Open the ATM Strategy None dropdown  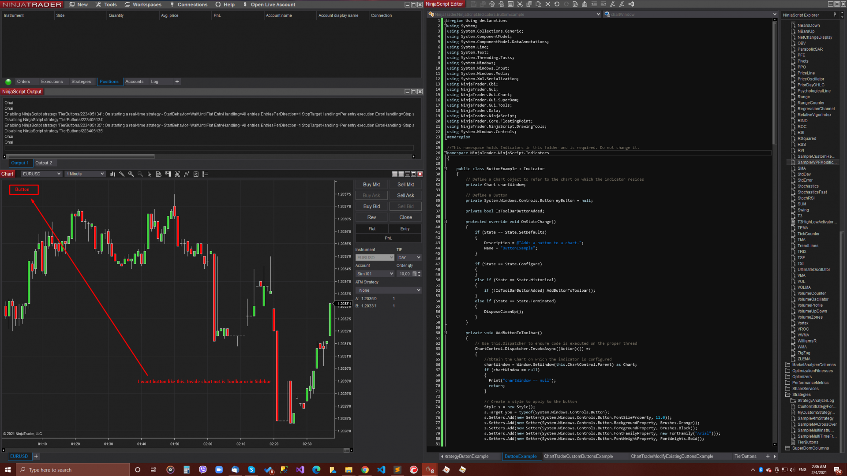point(388,290)
